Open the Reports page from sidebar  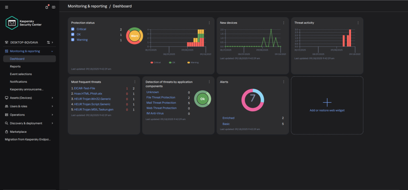(15, 66)
